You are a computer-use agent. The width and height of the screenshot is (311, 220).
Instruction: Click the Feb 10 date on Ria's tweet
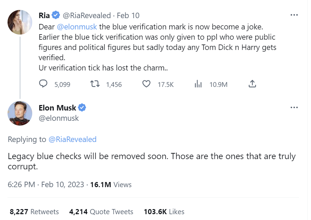(x=128, y=15)
